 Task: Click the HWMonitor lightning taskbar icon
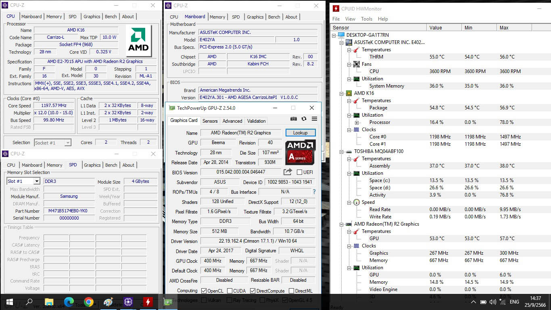pyautogui.click(x=148, y=302)
